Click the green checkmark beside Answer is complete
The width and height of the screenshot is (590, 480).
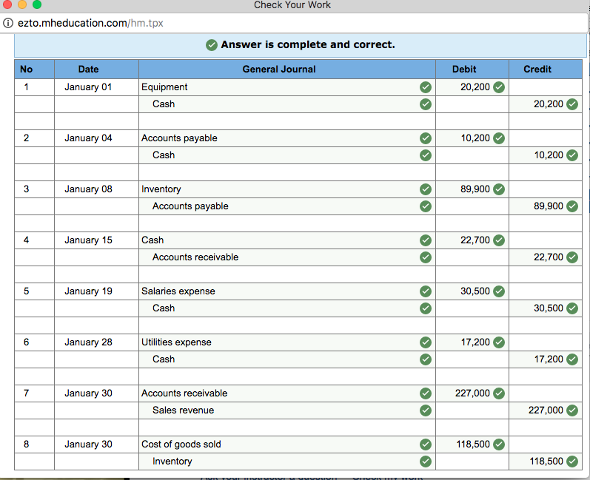(x=212, y=45)
